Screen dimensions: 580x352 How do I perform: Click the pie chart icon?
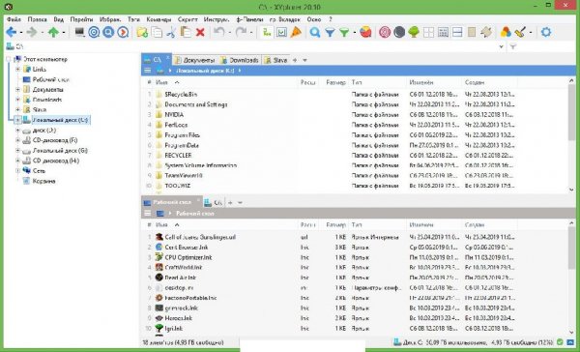point(365,33)
